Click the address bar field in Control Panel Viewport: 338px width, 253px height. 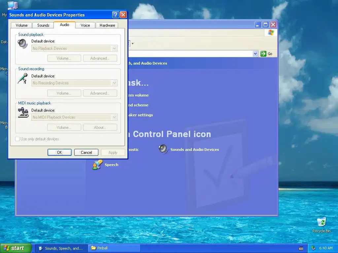click(x=190, y=54)
